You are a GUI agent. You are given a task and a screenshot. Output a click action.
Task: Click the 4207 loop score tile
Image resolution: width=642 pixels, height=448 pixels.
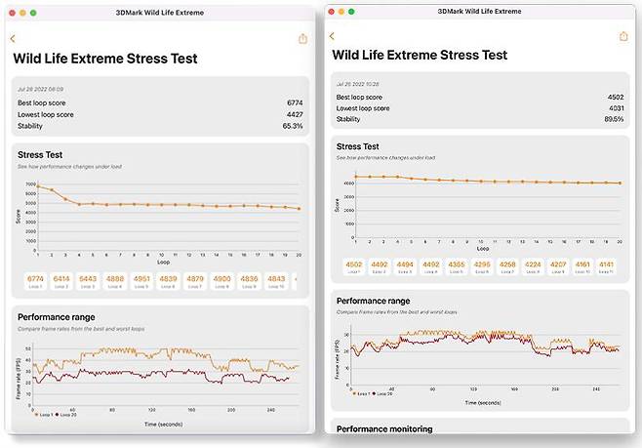pyautogui.click(x=558, y=265)
